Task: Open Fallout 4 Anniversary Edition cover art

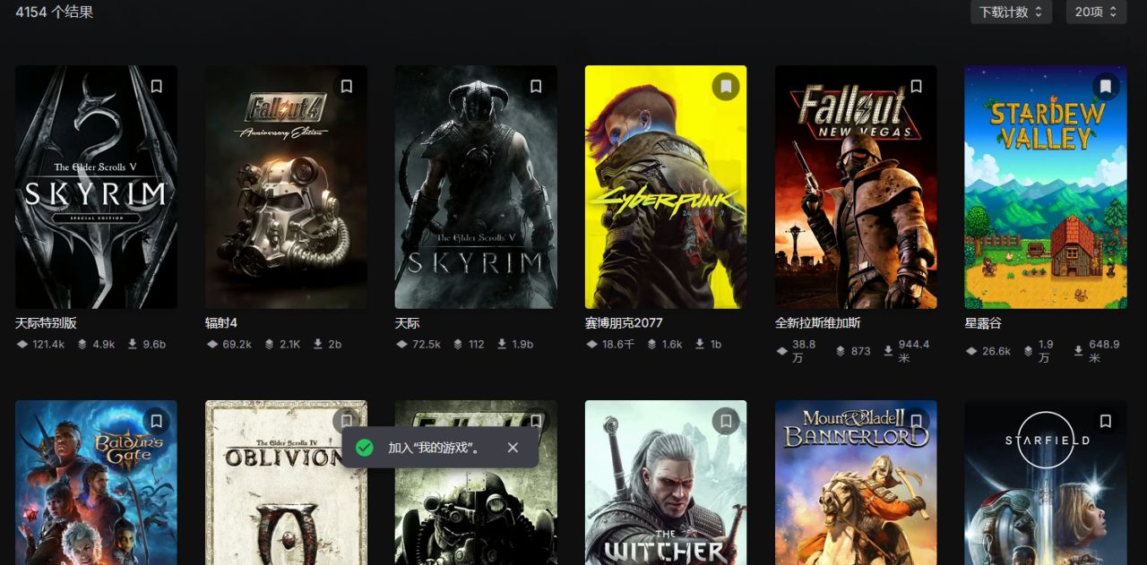Action: tap(286, 187)
